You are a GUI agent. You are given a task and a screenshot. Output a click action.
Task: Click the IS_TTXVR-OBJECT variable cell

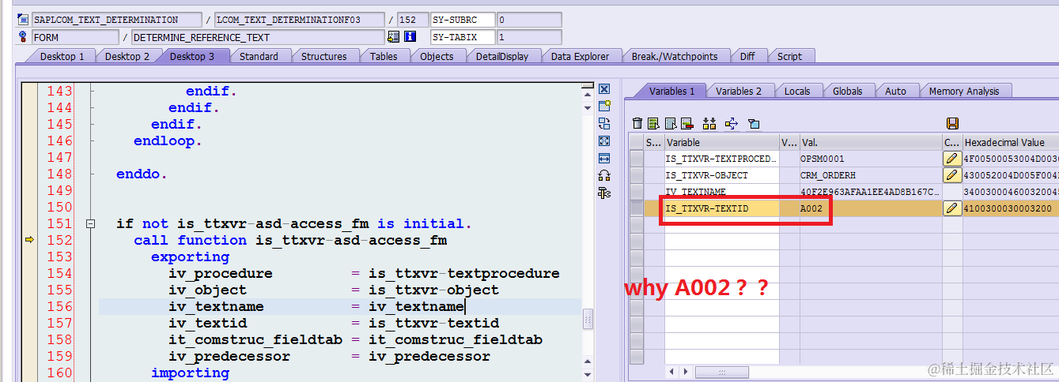click(722, 175)
